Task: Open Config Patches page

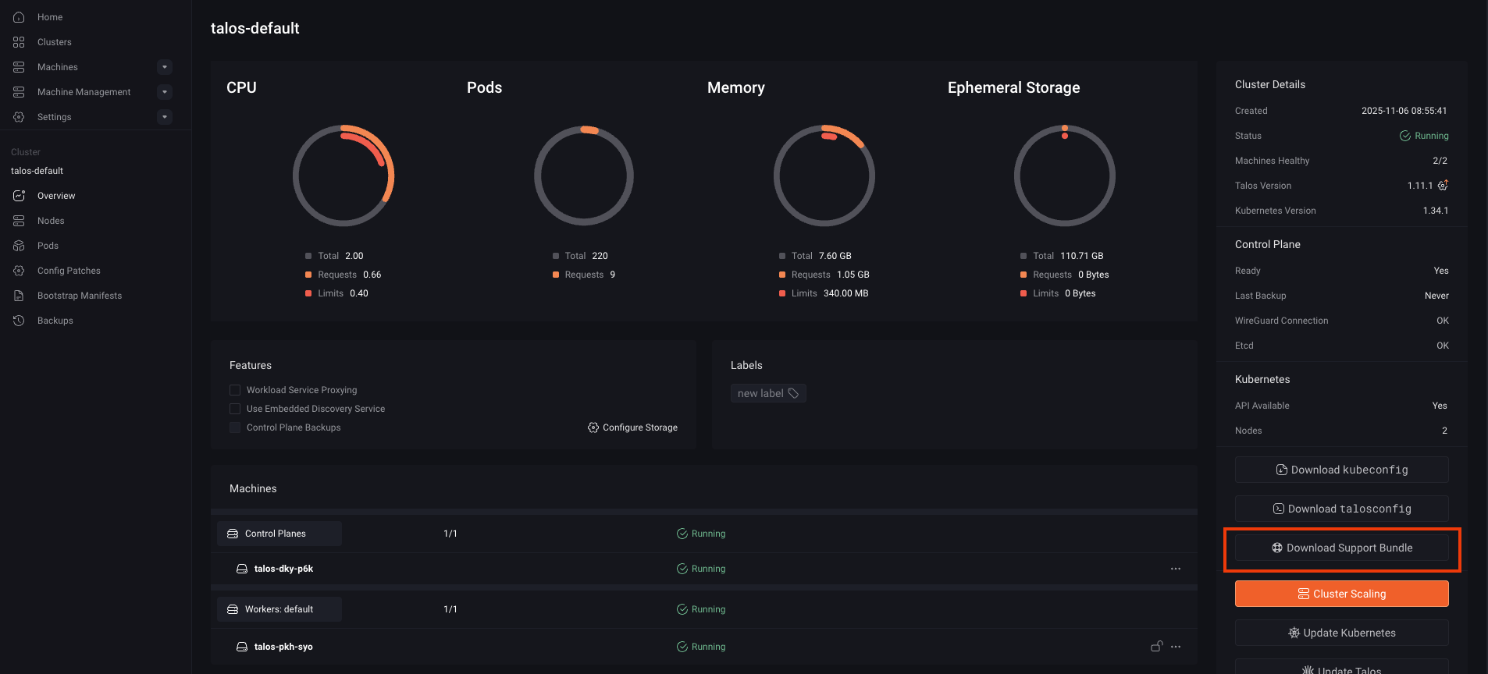Action: tap(69, 271)
